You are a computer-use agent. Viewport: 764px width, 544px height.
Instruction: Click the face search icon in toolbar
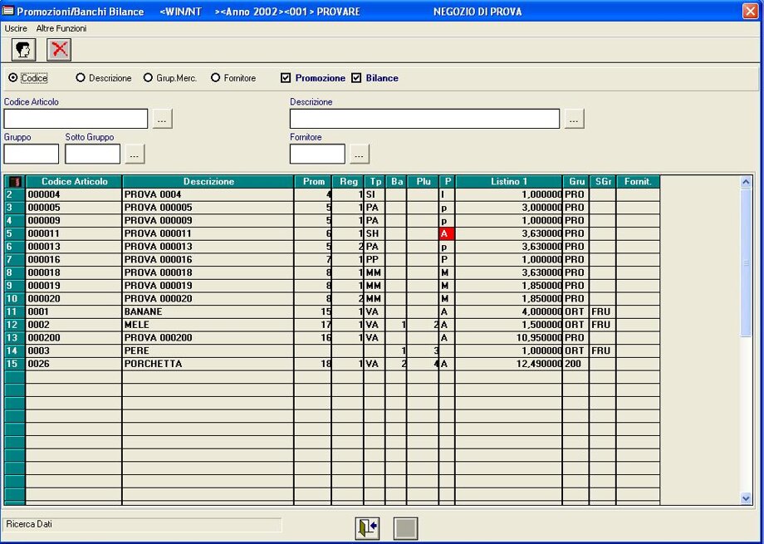click(24, 50)
